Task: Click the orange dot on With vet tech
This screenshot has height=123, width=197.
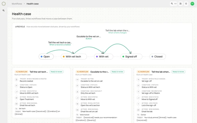Action: click(x=64, y=57)
